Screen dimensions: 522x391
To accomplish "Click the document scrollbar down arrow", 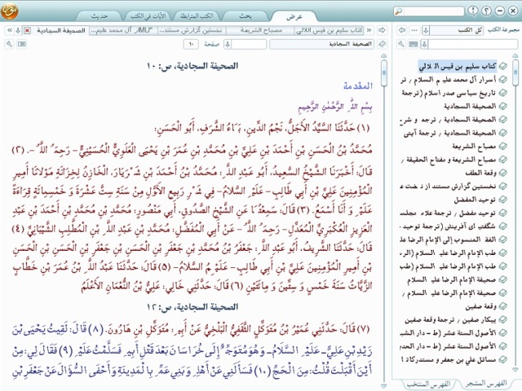I will tap(384, 386).
